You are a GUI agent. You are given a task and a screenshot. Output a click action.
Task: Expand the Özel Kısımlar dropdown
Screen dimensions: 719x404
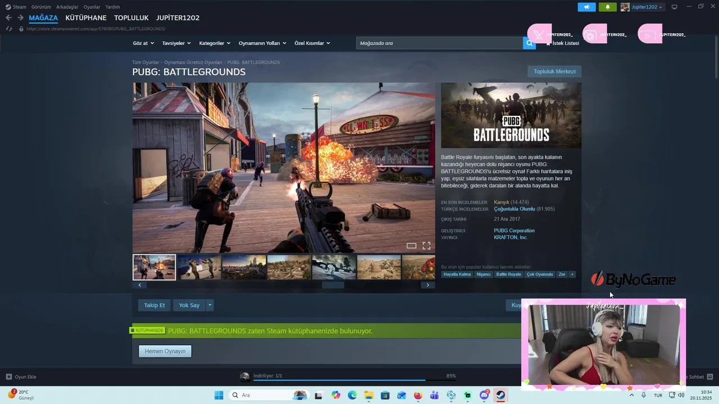pyautogui.click(x=312, y=43)
